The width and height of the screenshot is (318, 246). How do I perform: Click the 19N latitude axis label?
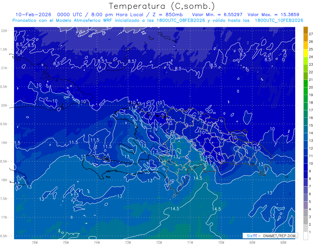[x=4, y=143]
